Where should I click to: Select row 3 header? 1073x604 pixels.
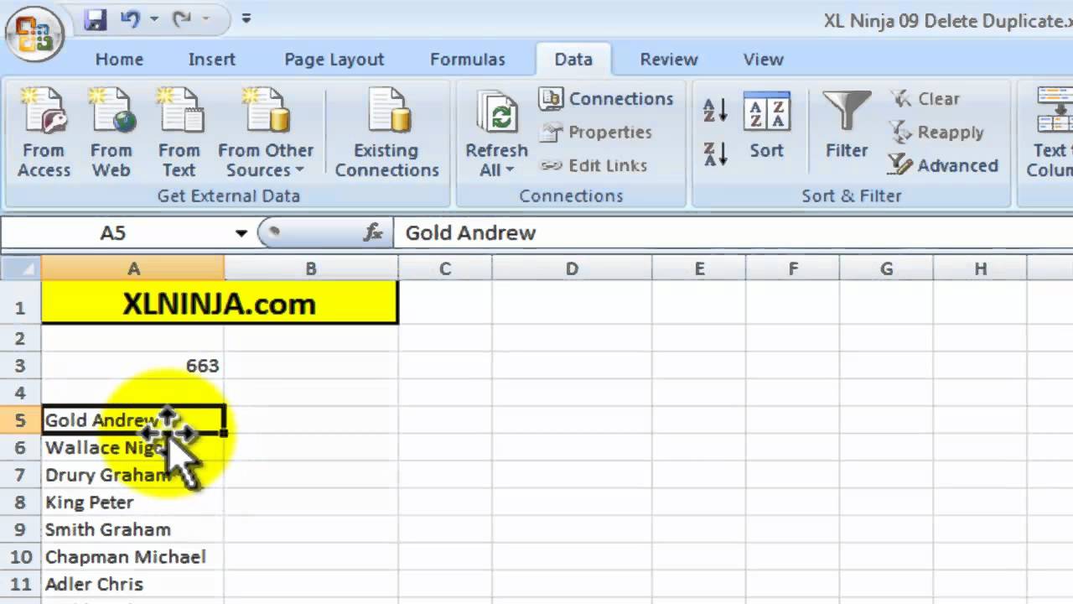tap(21, 366)
